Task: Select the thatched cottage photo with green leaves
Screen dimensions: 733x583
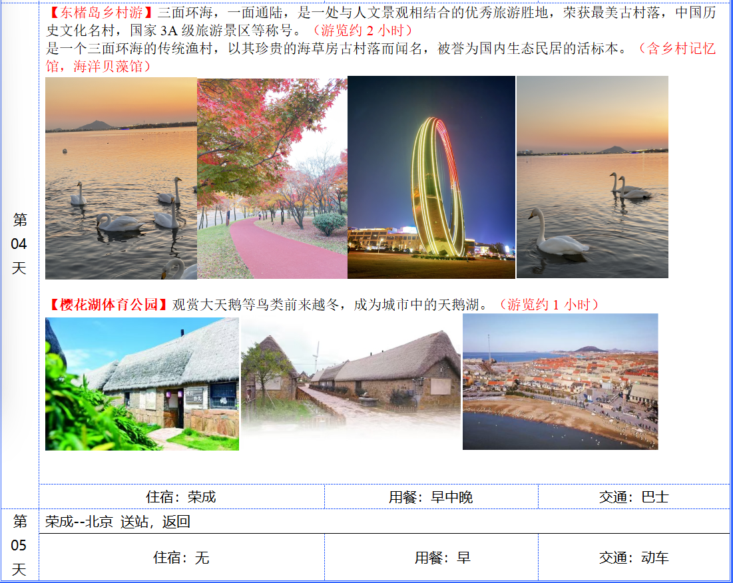Action: [x=142, y=384]
